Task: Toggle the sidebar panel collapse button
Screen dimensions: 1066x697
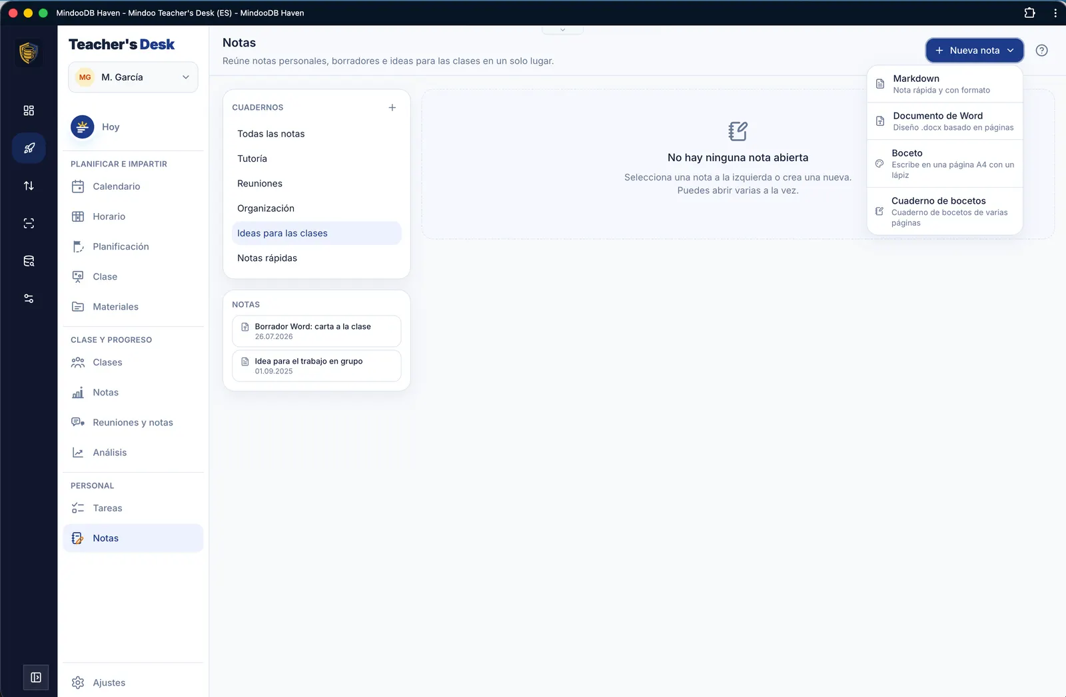Action: [x=36, y=678]
